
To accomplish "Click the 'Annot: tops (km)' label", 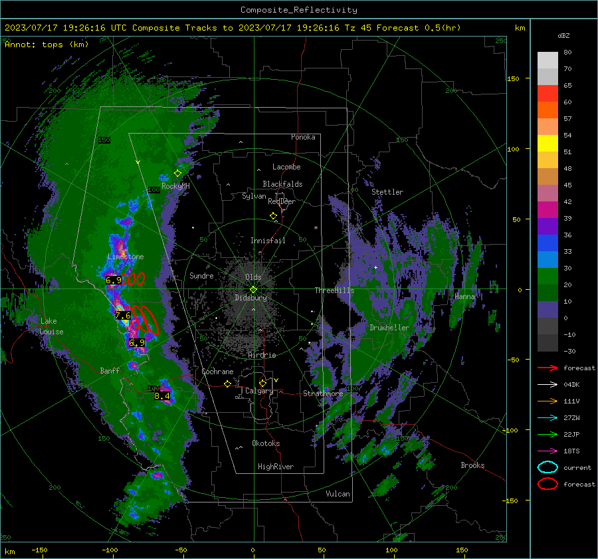I will click(47, 45).
